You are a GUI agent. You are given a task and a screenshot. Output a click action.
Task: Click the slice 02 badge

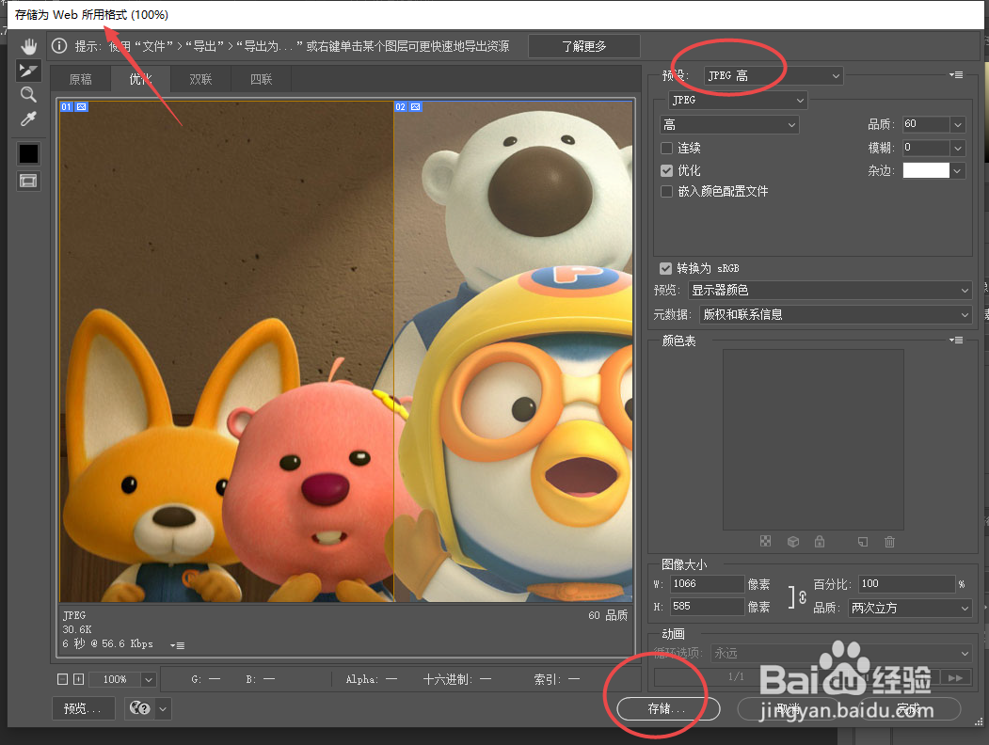tap(401, 107)
